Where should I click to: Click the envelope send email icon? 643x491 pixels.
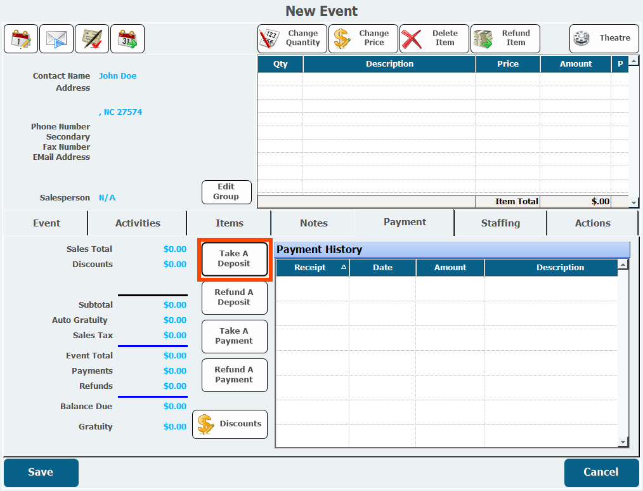56,39
